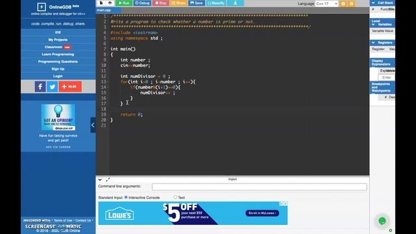The height and width of the screenshot is (234, 416).
Task: Click the Contact Us footer link
Action: [x=83, y=220]
